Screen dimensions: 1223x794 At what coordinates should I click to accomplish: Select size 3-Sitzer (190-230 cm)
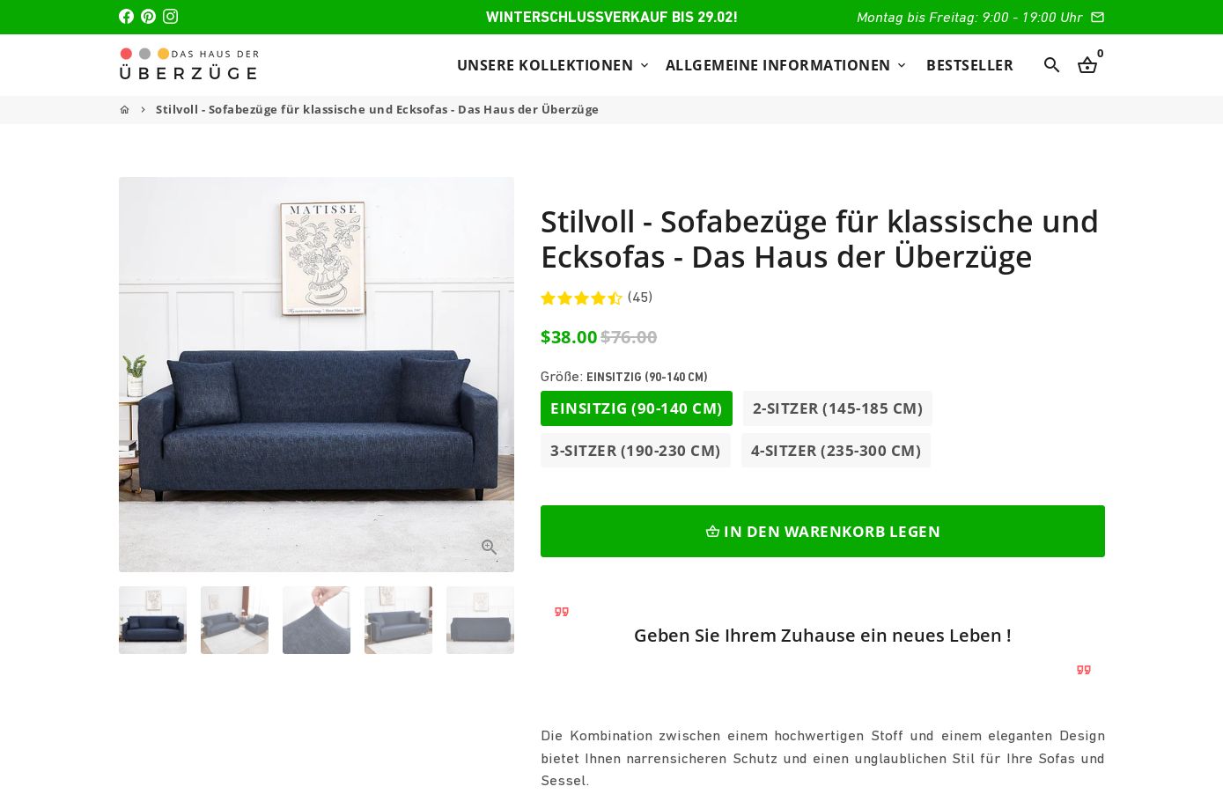click(635, 451)
